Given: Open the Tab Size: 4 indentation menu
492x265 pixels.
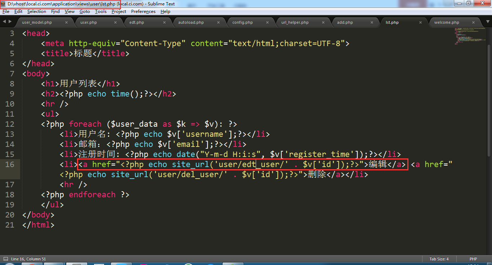Looking at the screenshot, I should 439,259.
